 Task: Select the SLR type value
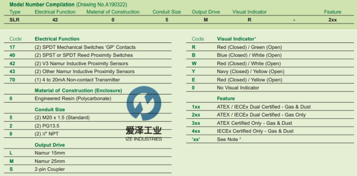coord(14,20)
